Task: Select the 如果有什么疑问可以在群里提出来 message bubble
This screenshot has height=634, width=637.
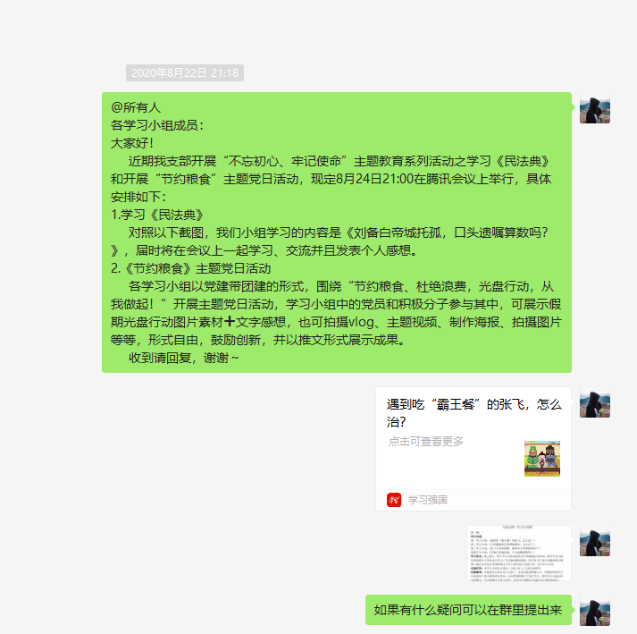Action: (468, 610)
